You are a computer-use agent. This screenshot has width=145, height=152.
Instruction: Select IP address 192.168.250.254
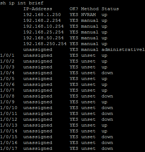(45, 44)
